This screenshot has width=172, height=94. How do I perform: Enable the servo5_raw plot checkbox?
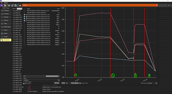pos(24,23)
